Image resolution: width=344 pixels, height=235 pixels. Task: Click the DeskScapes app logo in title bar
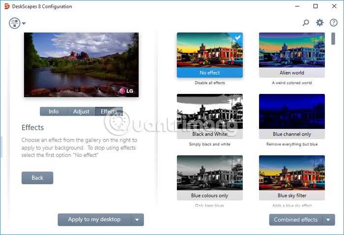click(x=6, y=6)
